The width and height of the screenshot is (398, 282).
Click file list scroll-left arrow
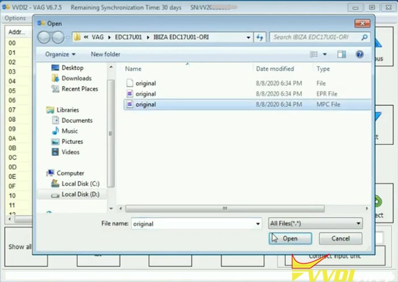click(121, 209)
